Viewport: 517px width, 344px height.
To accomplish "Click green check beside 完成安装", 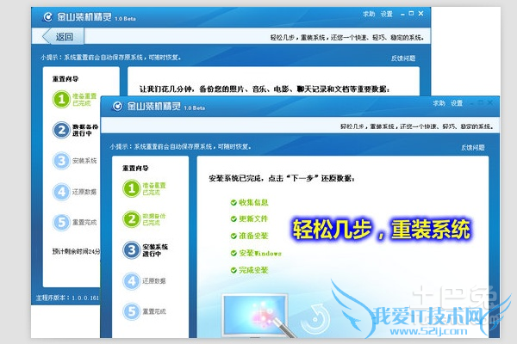I will (234, 270).
